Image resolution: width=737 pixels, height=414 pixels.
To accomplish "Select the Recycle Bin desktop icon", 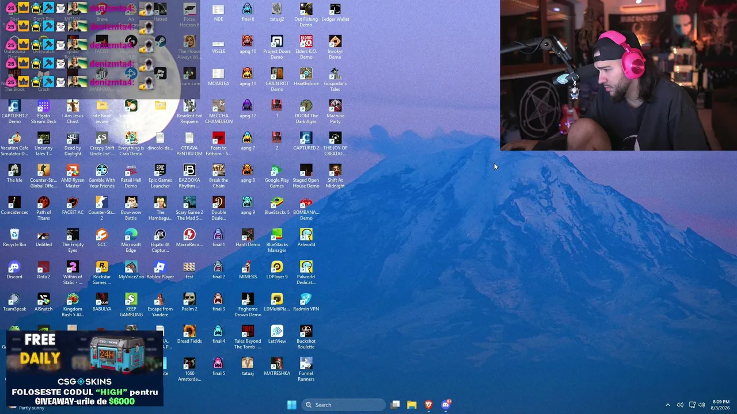I will (14, 238).
